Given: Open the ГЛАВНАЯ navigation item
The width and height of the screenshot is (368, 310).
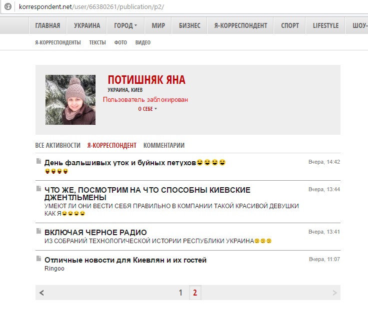Looking at the screenshot, I should pos(47,25).
